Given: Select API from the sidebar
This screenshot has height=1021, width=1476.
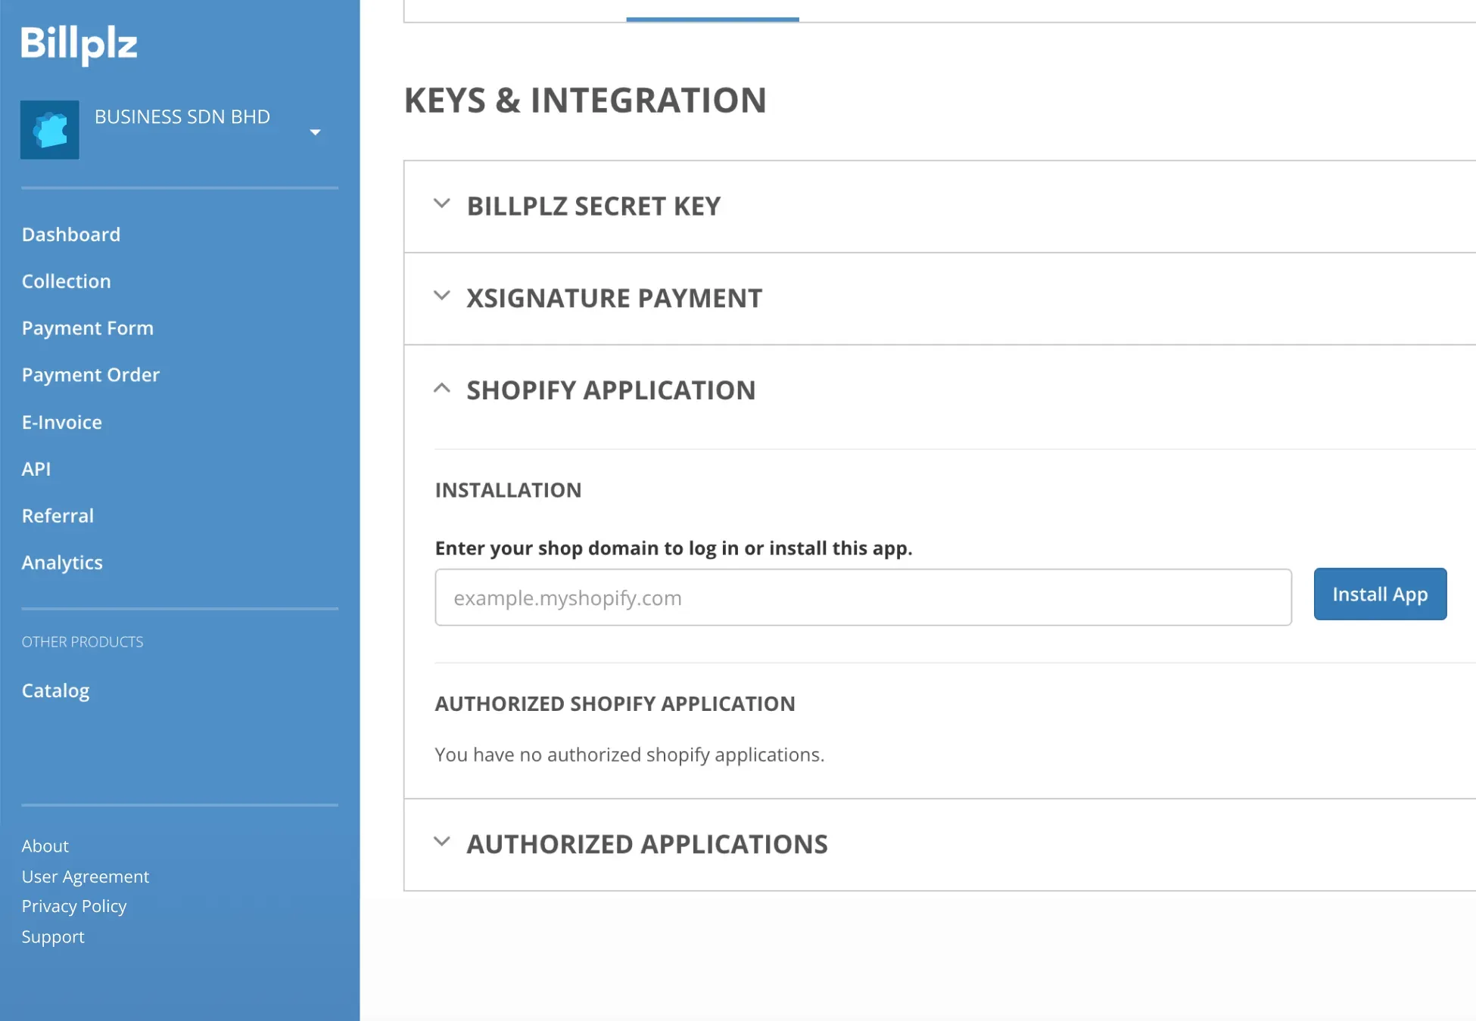Looking at the screenshot, I should (36, 469).
